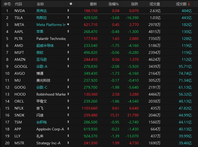
Task: Click the up-down arrow icon in GOOGL row
Action: [x=68, y=66]
